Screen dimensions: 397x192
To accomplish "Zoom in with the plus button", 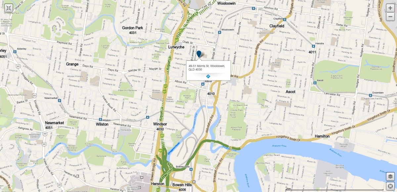I will point(390,8).
